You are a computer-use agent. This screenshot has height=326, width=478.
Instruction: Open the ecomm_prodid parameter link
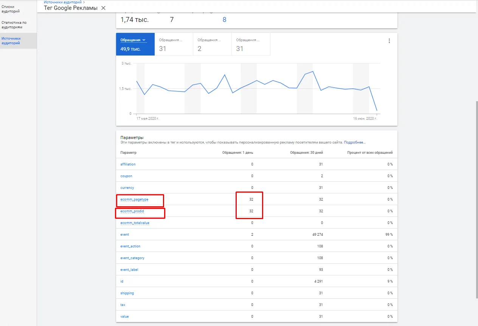coord(132,211)
